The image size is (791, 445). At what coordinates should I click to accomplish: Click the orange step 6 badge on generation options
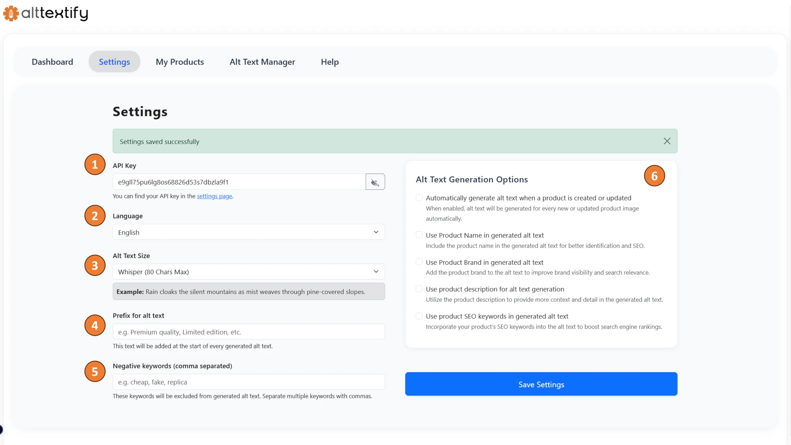pos(655,176)
